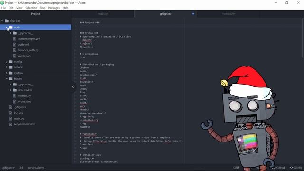Expand the dca-tracker folder chevron
The width and height of the screenshot is (304, 171).
click(x=10, y=90)
